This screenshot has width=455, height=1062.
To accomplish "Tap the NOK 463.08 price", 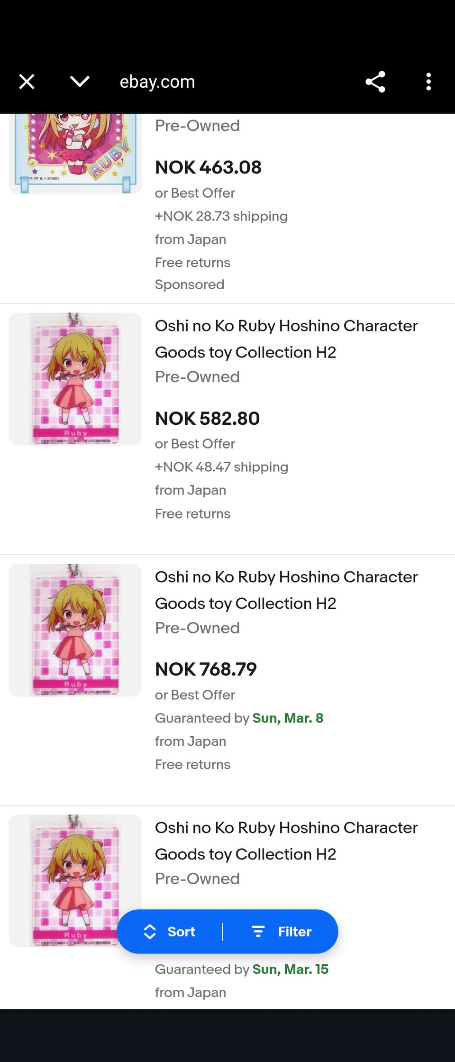I will 208,167.
